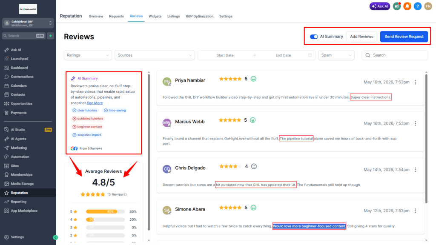Select the Reviews tab
The width and height of the screenshot is (436, 245).
pos(136,16)
